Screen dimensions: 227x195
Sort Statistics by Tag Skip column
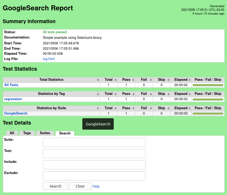click(161, 94)
